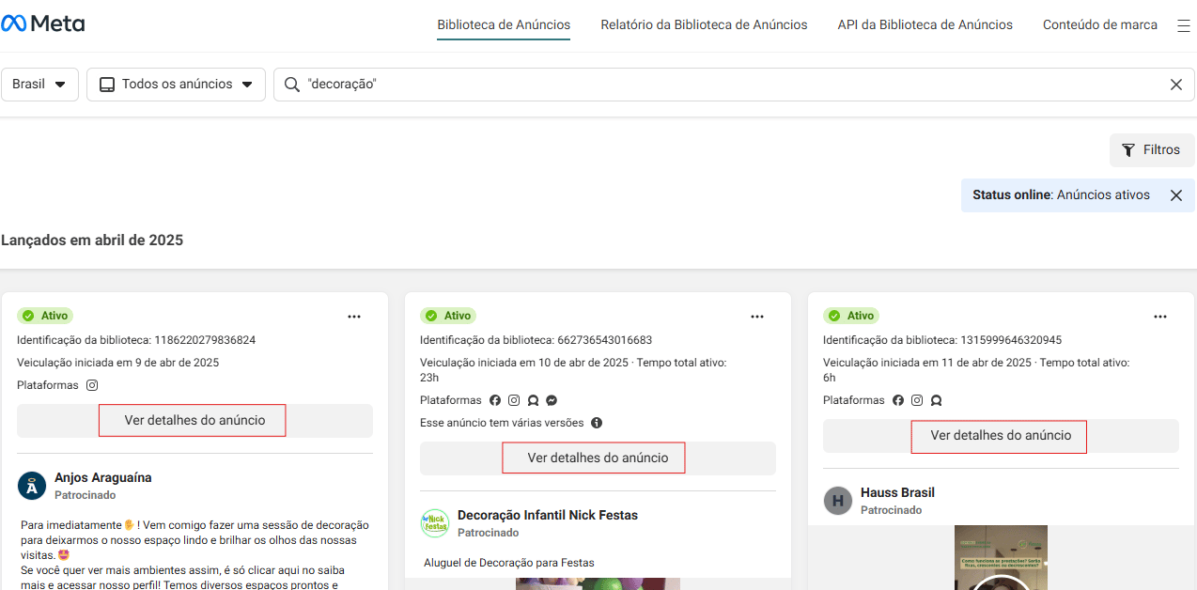Open more options for Hauss Brasil ad

[1160, 317]
